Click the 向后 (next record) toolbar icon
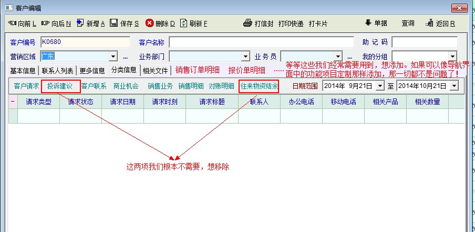 point(45,24)
